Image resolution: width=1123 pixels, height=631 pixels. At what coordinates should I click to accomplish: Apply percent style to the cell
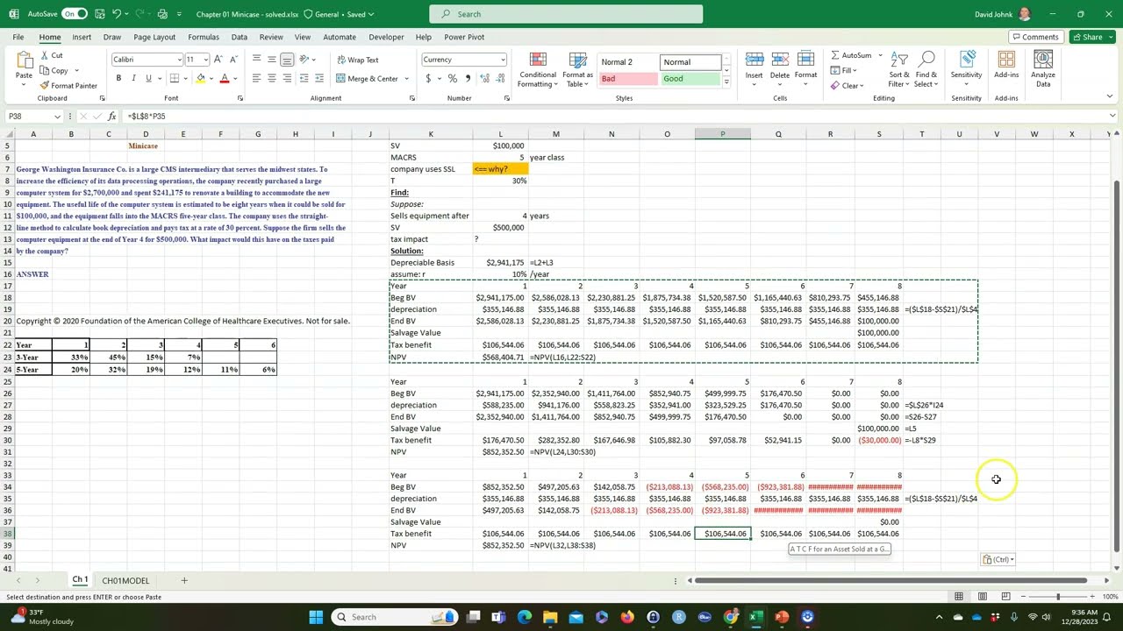[453, 79]
